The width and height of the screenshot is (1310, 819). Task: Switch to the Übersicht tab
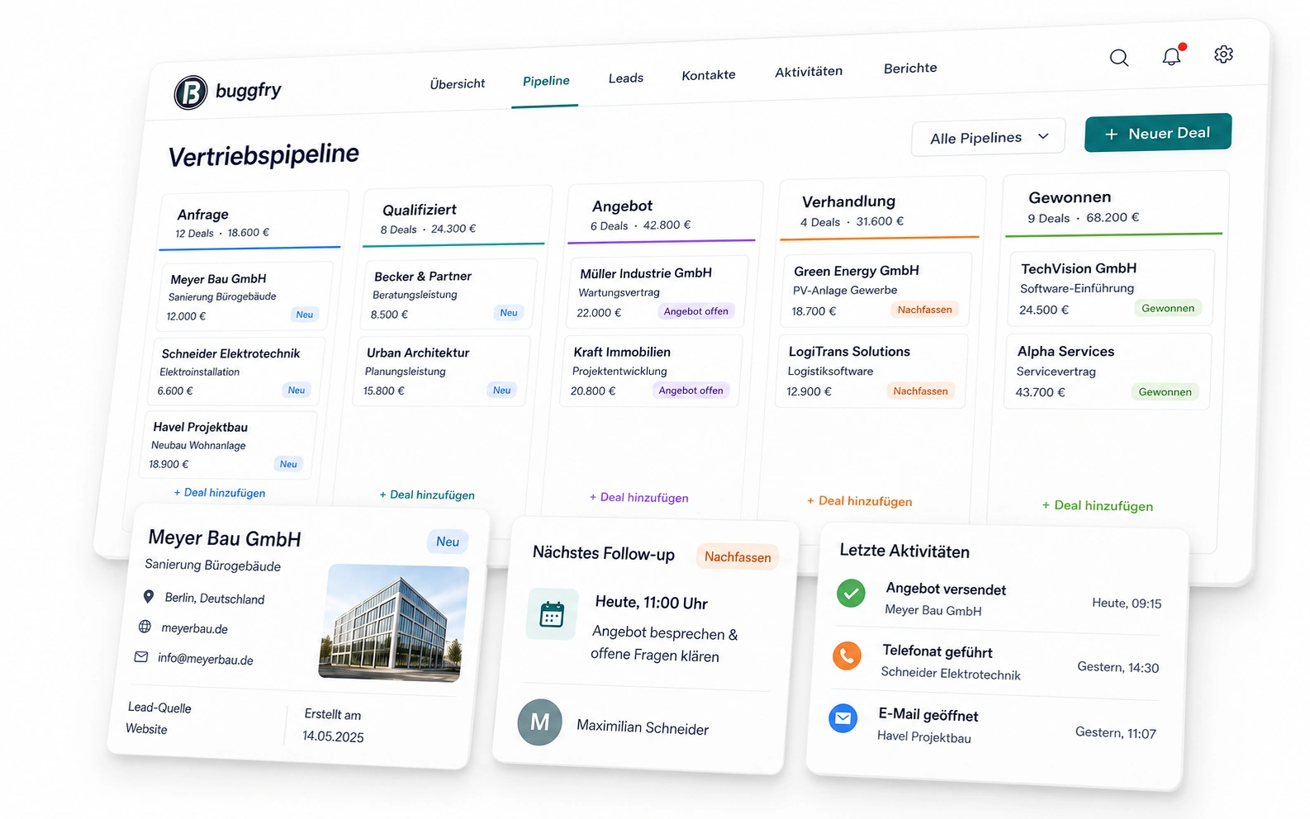pyautogui.click(x=458, y=83)
